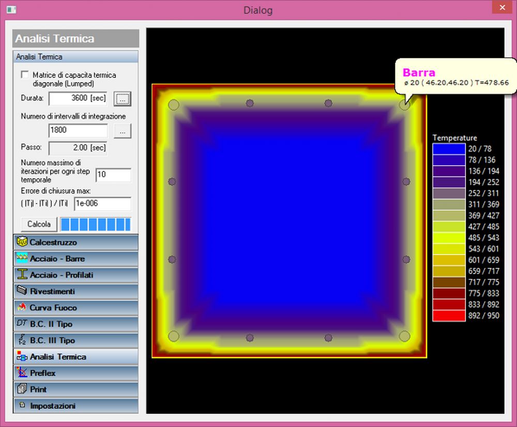This screenshot has width=517, height=427.
Task: Select the bottom-left corner rebar in the section
Action: tap(174, 336)
